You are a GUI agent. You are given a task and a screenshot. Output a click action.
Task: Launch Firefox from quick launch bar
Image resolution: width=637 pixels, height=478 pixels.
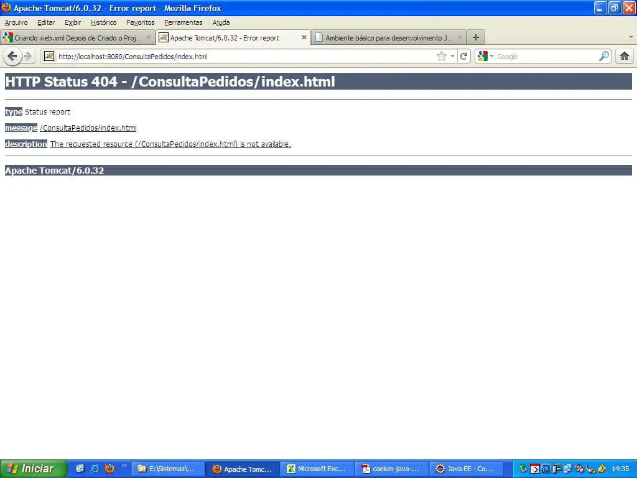(109, 468)
